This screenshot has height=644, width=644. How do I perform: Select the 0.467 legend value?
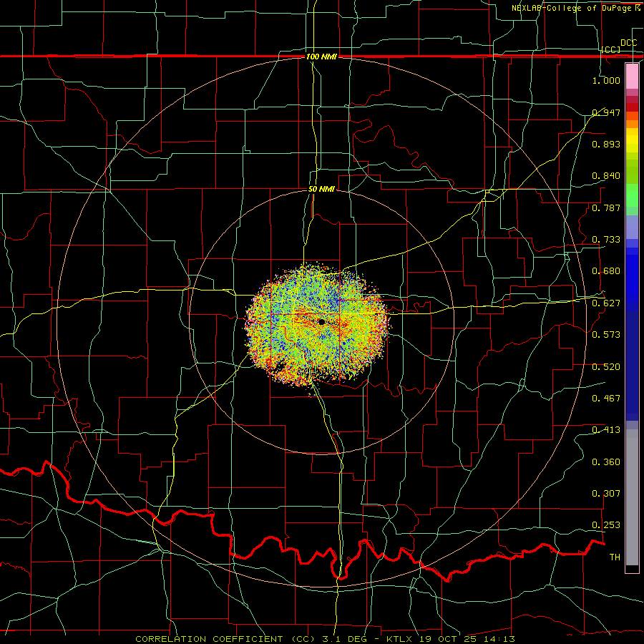tap(606, 399)
